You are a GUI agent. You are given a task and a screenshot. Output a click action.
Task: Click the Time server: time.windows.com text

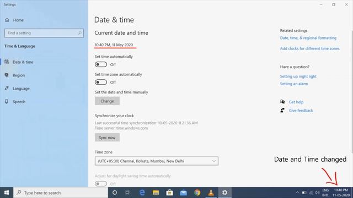(x=121, y=128)
